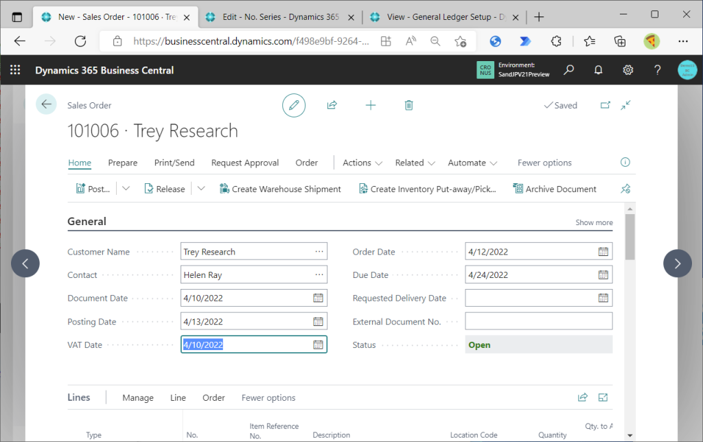Create a new order with the plus icon
Image resolution: width=703 pixels, height=442 pixels.
[x=371, y=105]
